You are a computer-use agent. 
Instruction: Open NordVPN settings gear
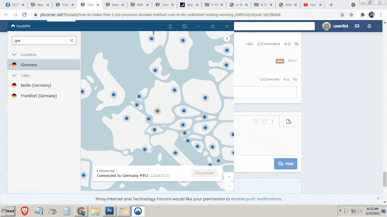[184, 26]
